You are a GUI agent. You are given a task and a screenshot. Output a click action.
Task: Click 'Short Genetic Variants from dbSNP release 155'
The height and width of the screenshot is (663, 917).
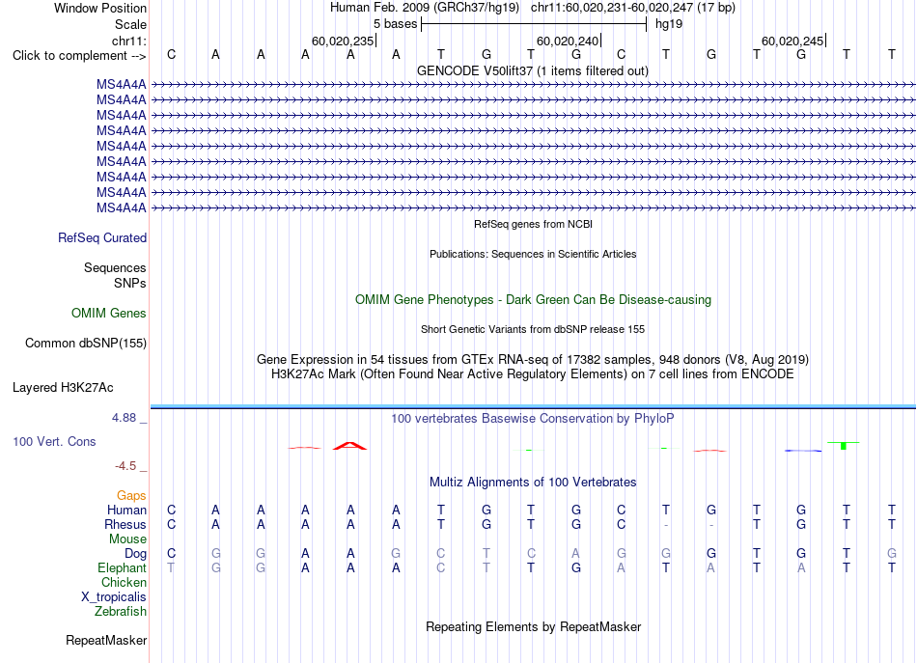click(533, 329)
